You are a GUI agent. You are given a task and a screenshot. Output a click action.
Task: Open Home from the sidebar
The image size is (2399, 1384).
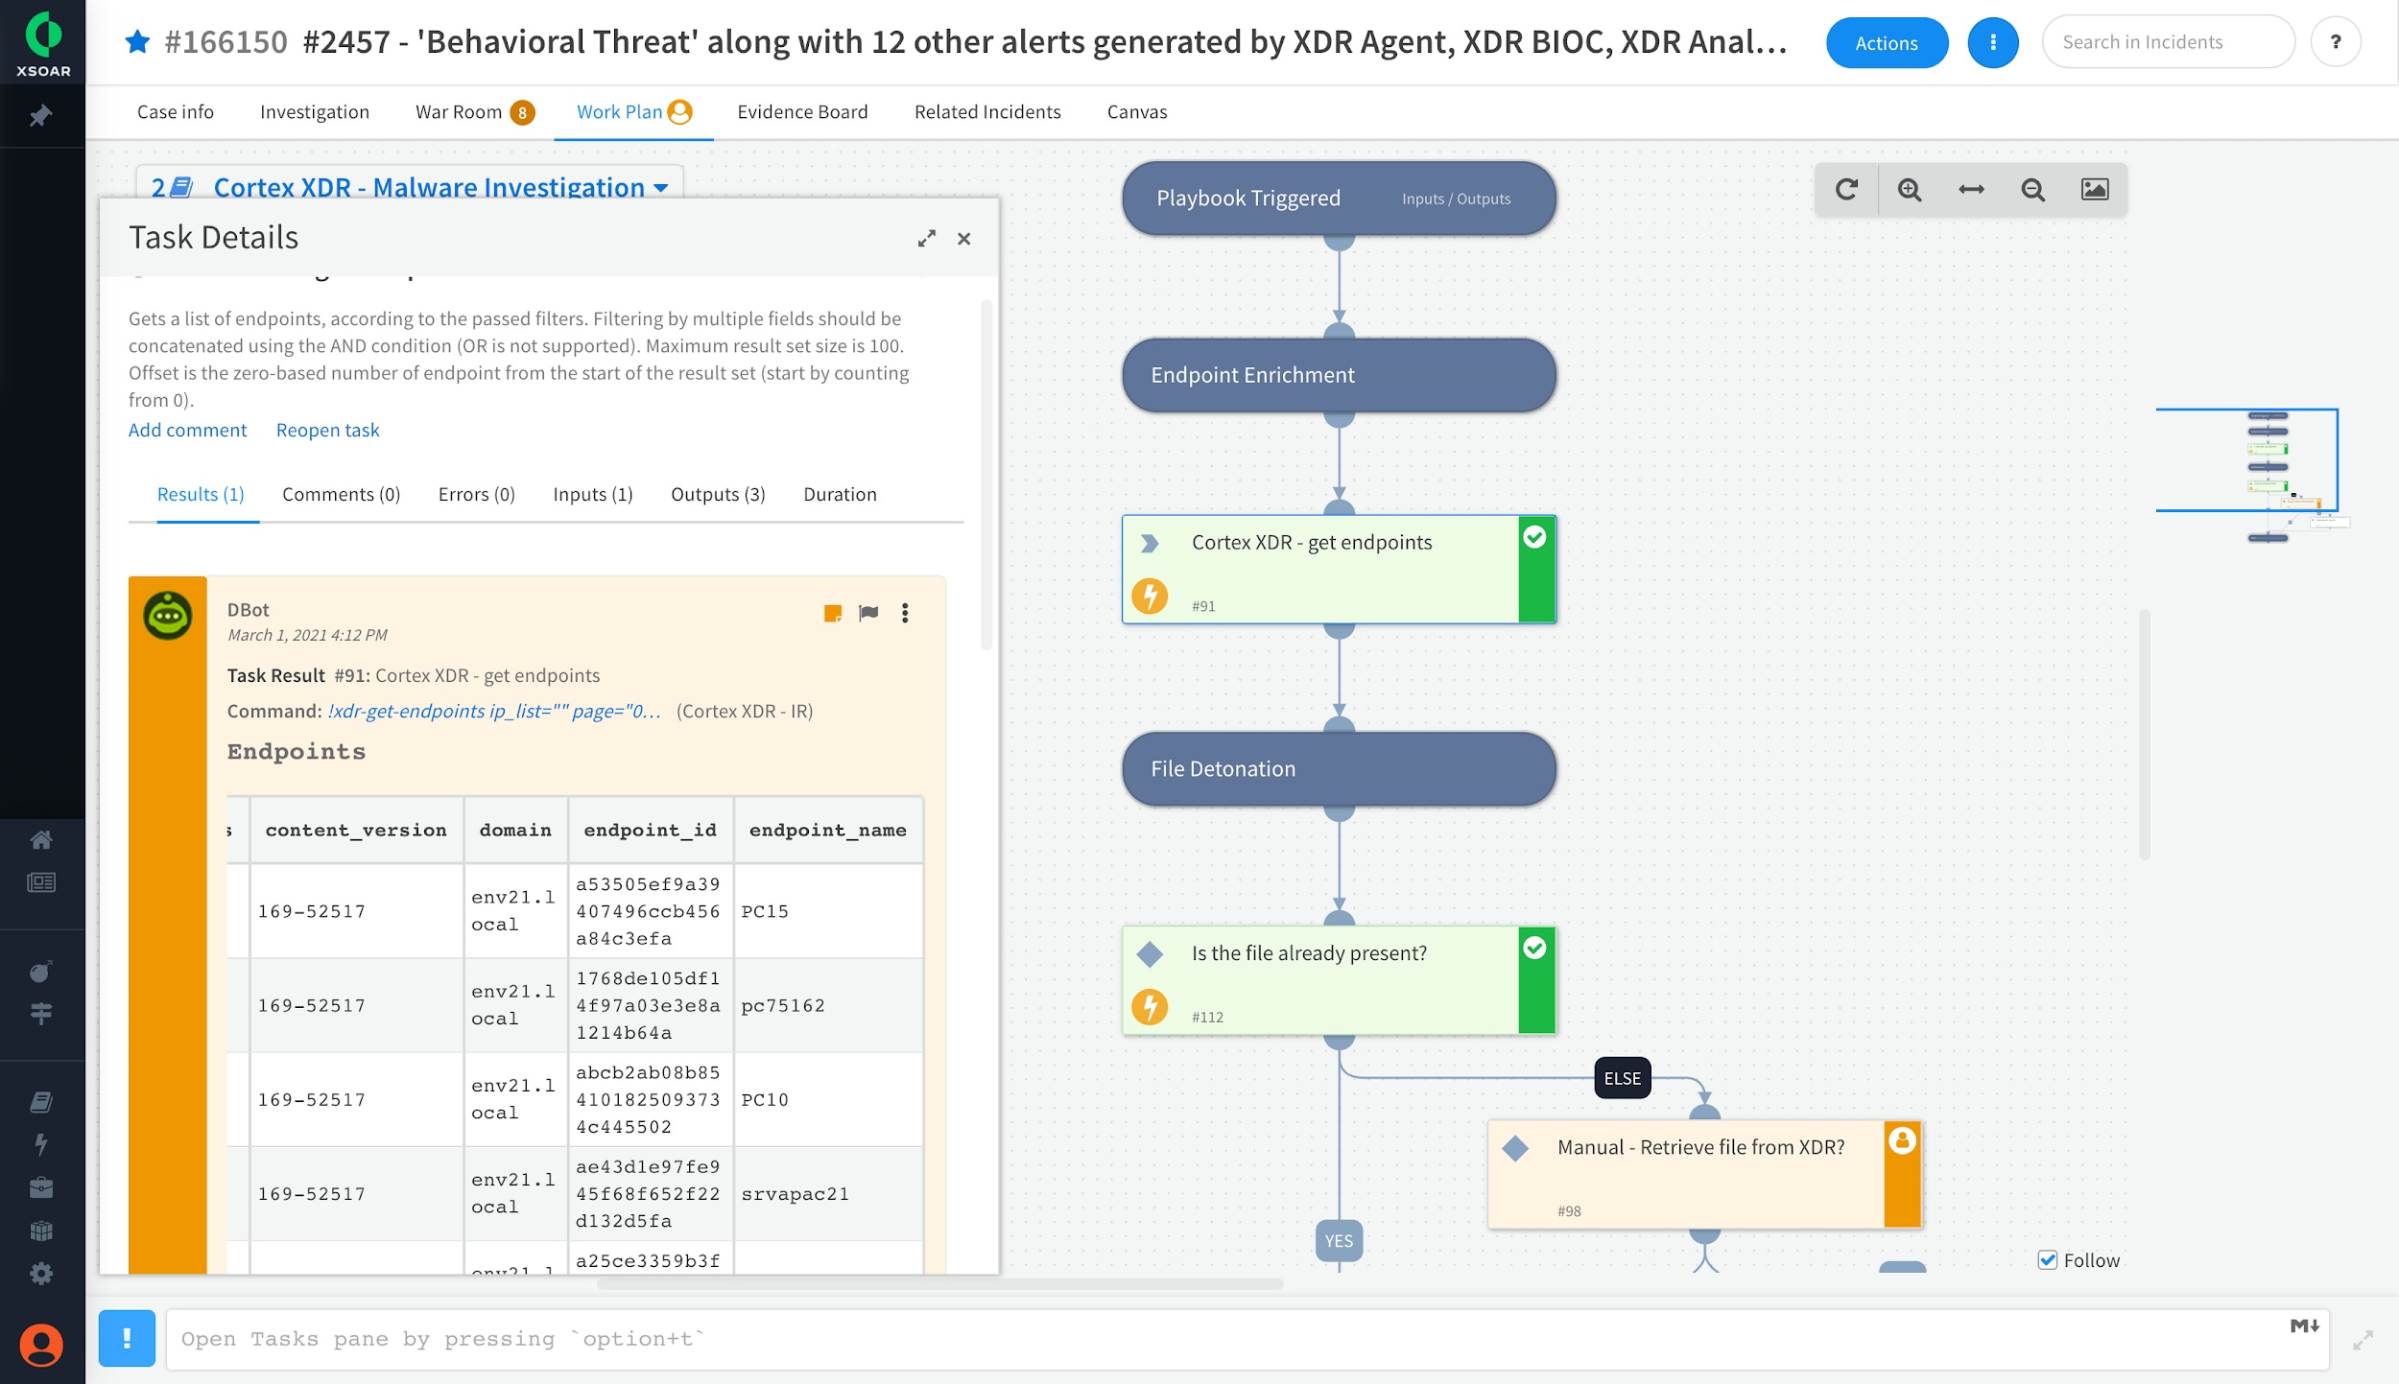41,840
